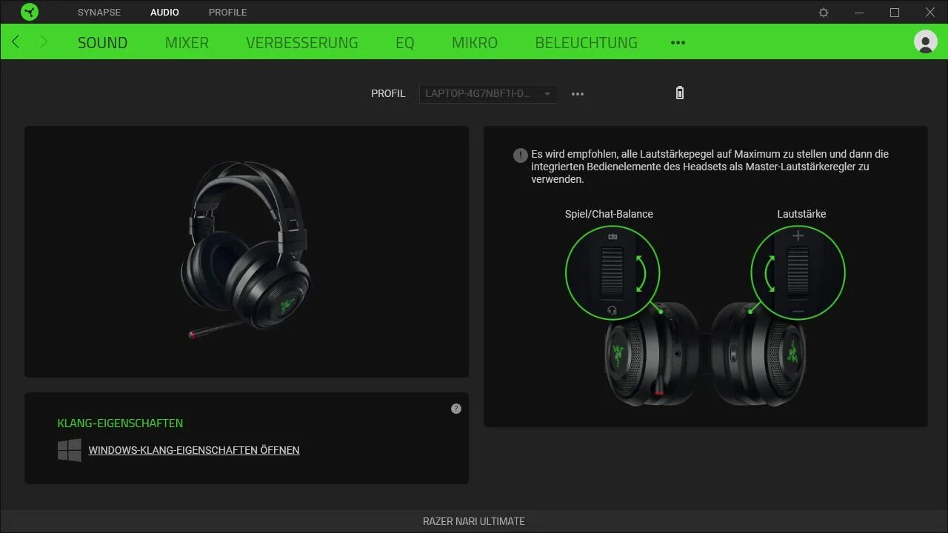948x533 pixels.
Task: Open the VERBESSERUNG tab
Action: (x=302, y=43)
